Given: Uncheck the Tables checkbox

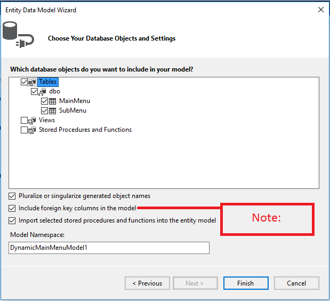Looking at the screenshot, I should pos(24,82).
